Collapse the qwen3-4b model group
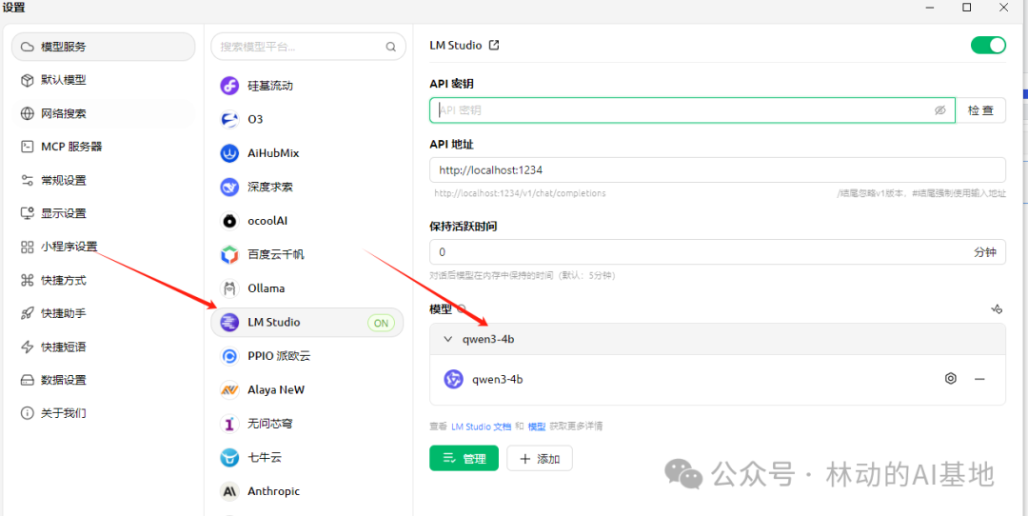The height and width of the screenshot is (516, 1028). click(448, 339)
